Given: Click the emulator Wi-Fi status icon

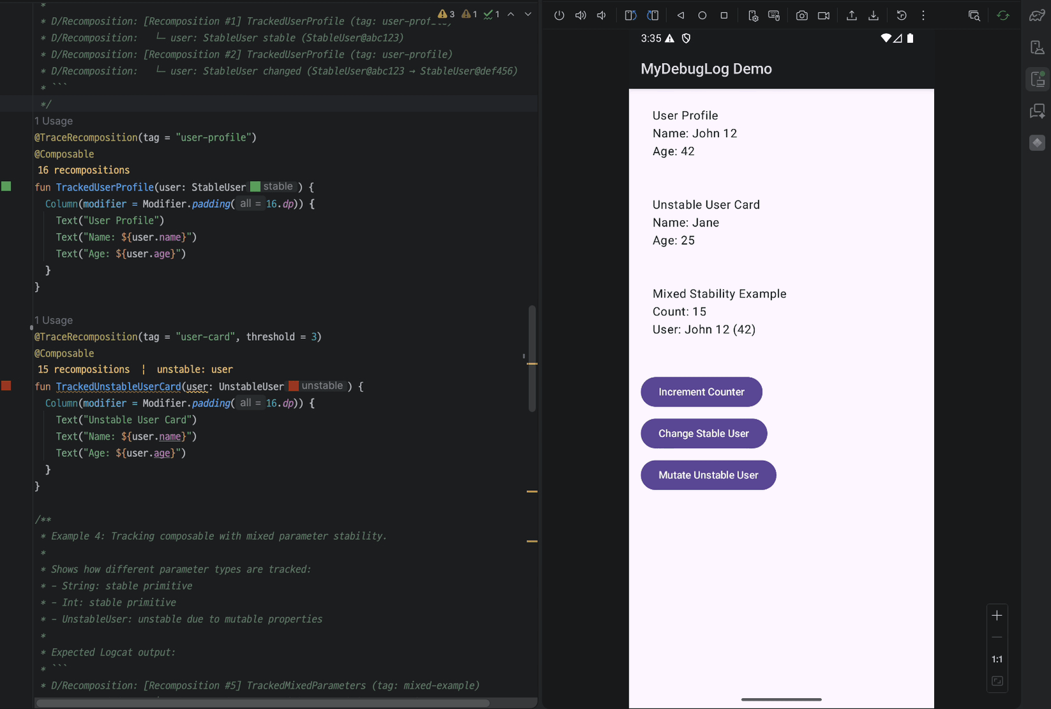Looking at the screenshot, I should tap(886, 38).
